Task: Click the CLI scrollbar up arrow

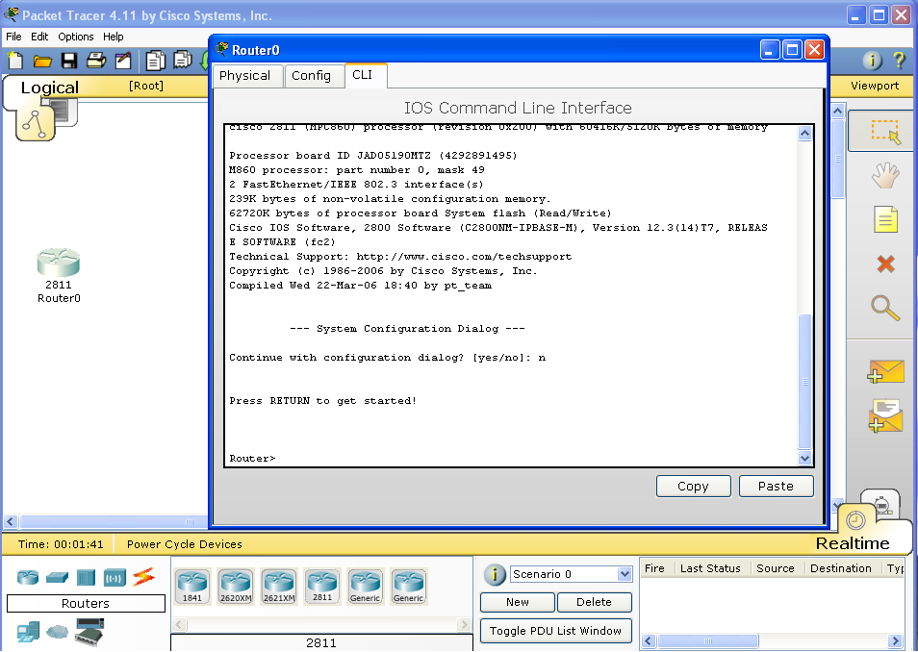Action: (805, 134)
